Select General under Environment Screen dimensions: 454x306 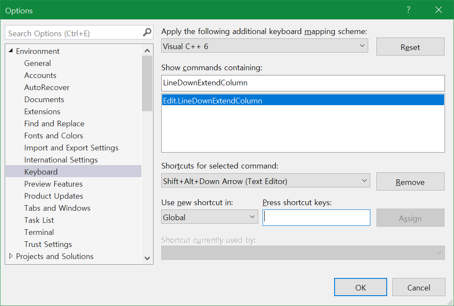[38, 63]
